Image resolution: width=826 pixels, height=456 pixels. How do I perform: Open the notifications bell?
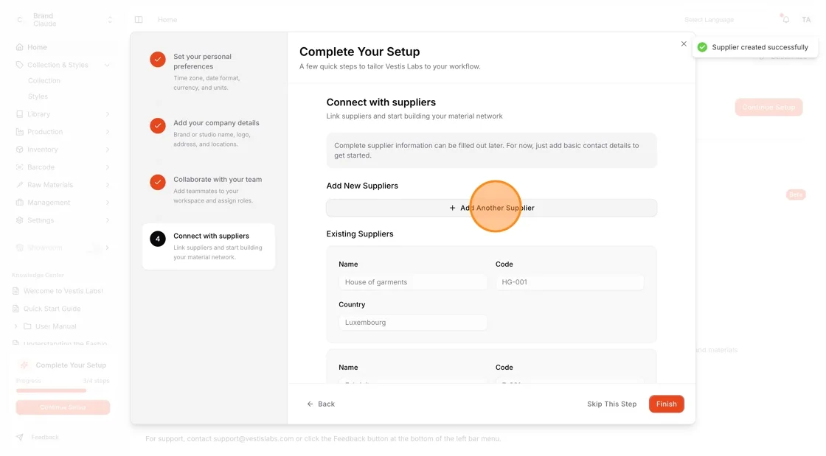click(x=785, y=19)
